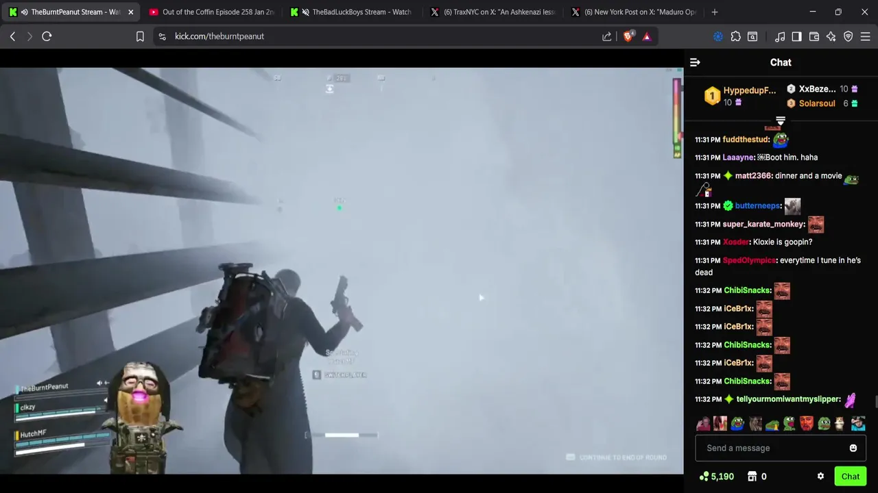Viewport: 878px width, 493px height.
Task: Open the channel shop storefront icon
Action: tap(752, 477)
